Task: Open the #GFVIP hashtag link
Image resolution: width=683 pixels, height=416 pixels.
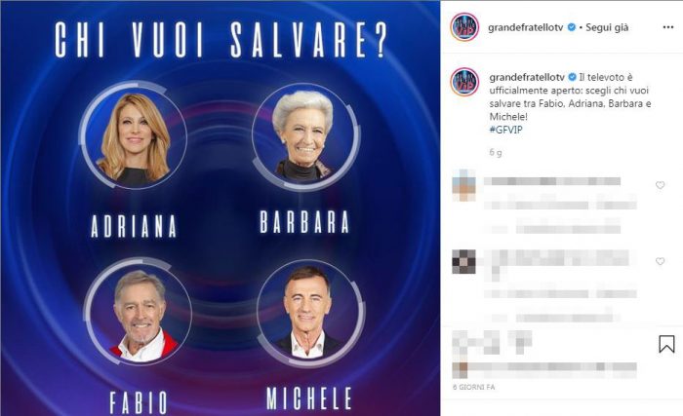Action: 505,130
